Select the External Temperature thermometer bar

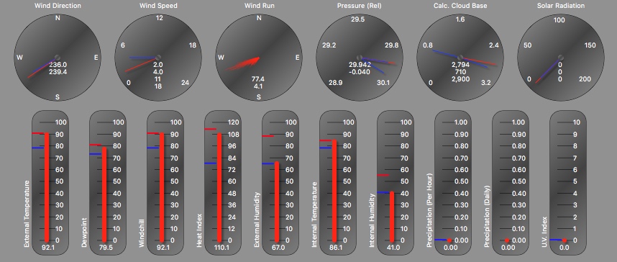pos(50,182)
